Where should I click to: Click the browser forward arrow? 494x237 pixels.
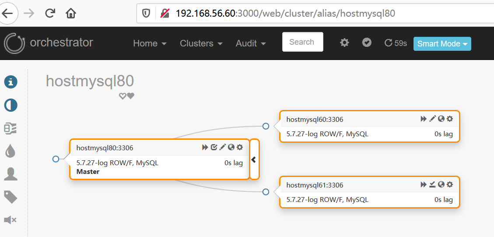pyautogui.click(x=29, y=13)
